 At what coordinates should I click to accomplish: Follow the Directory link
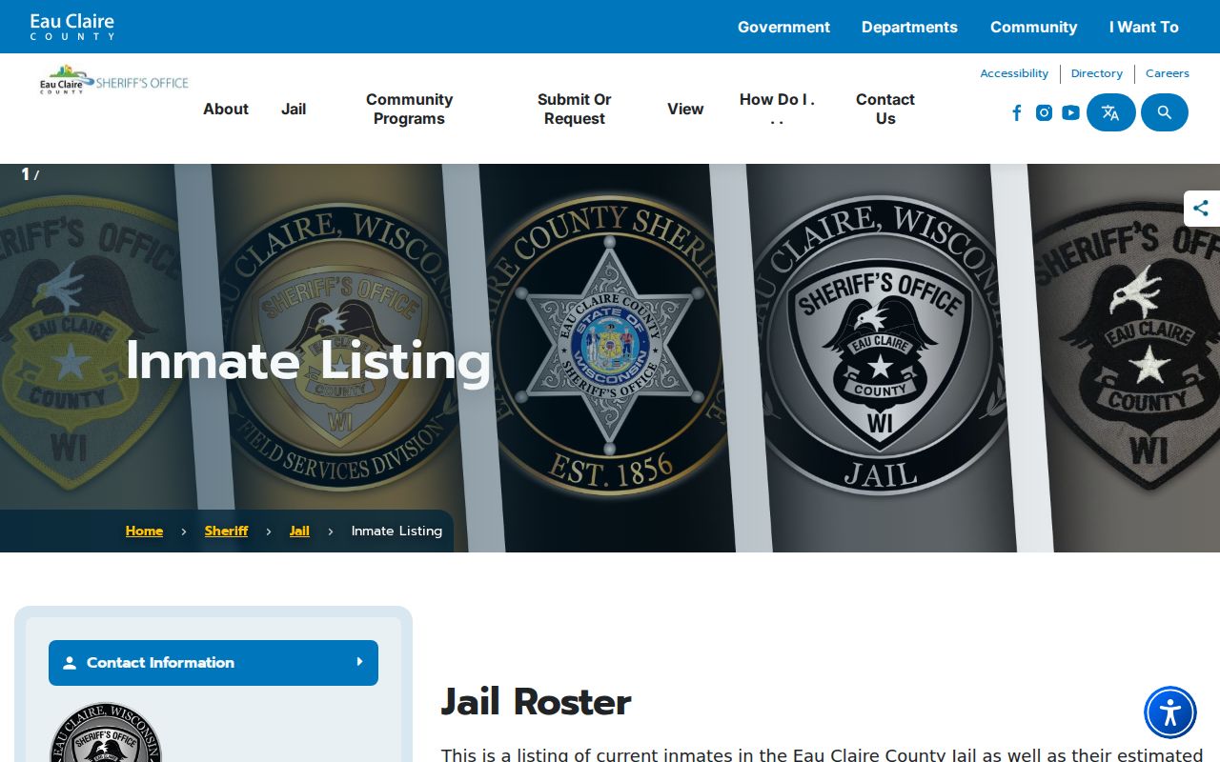pyautogui.click(x=1097, y=73)
